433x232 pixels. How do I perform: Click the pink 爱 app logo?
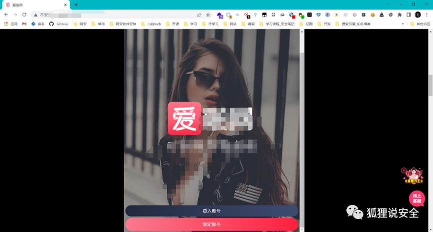(x=184, y=118)
